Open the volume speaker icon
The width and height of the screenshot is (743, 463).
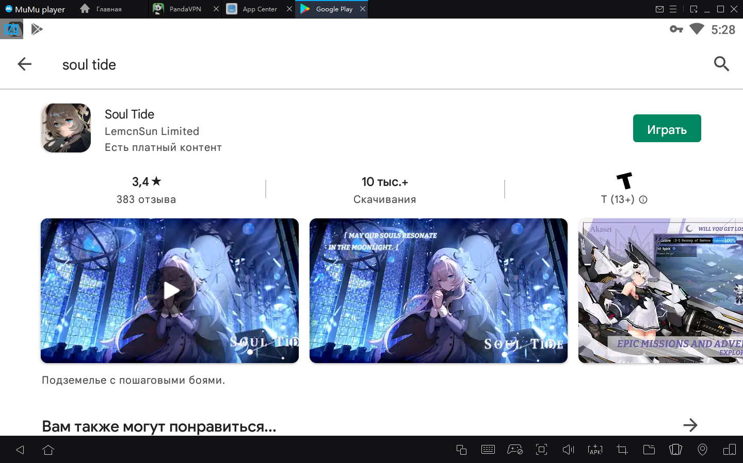tap(568, 450)
